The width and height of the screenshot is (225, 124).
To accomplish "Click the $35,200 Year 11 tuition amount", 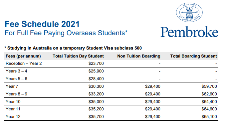I will 96,109.
